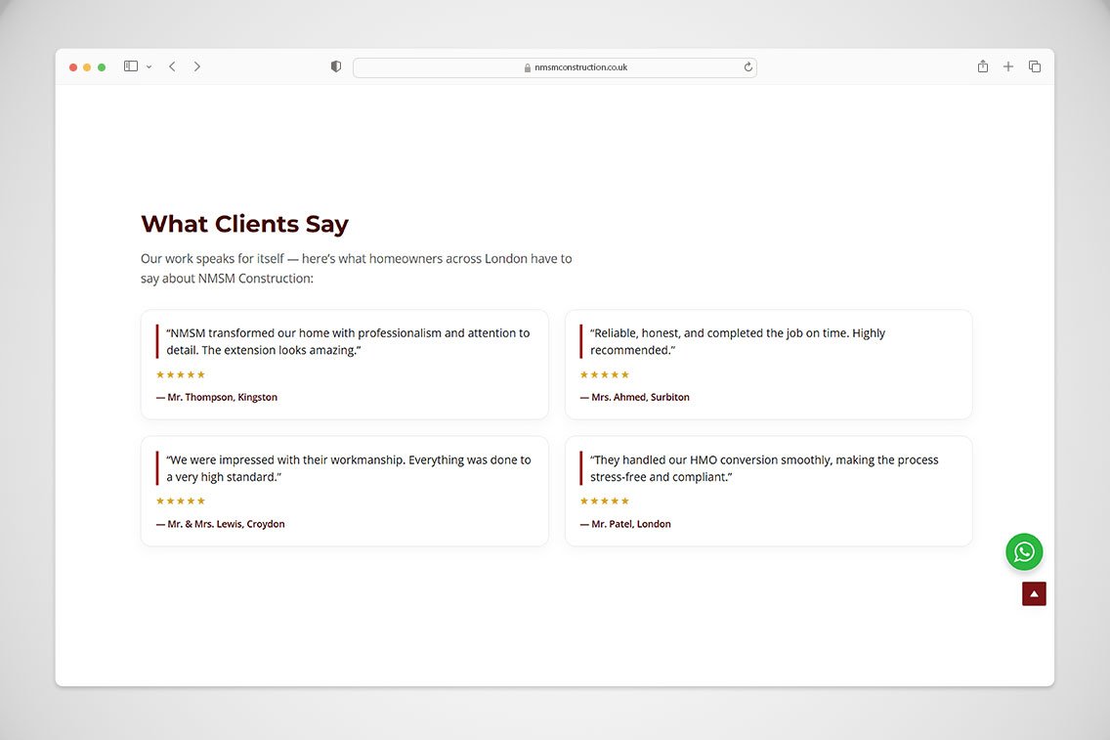The width and height of the screenshot is (1110, 740).
Task: Click Mr. Patel, London HMO review
Action: click(768, 491)
